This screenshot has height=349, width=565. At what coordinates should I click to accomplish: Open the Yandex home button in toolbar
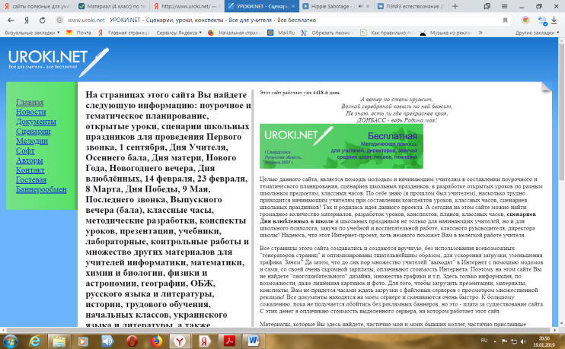pos(27,20)
